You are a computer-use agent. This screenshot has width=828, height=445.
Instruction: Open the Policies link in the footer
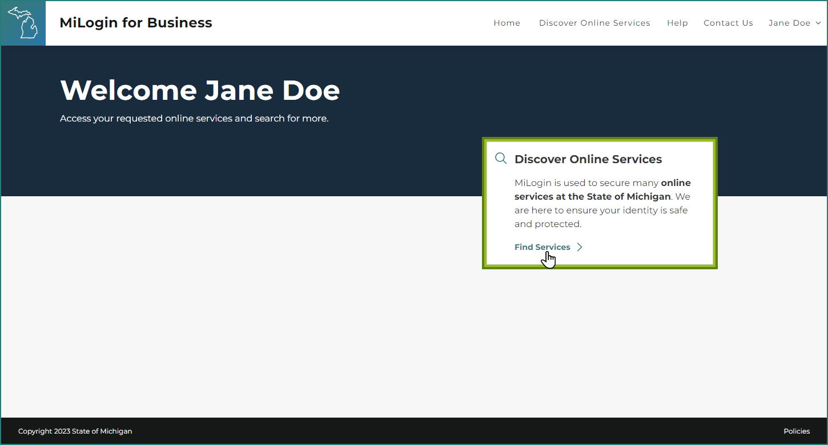point(797,431)
